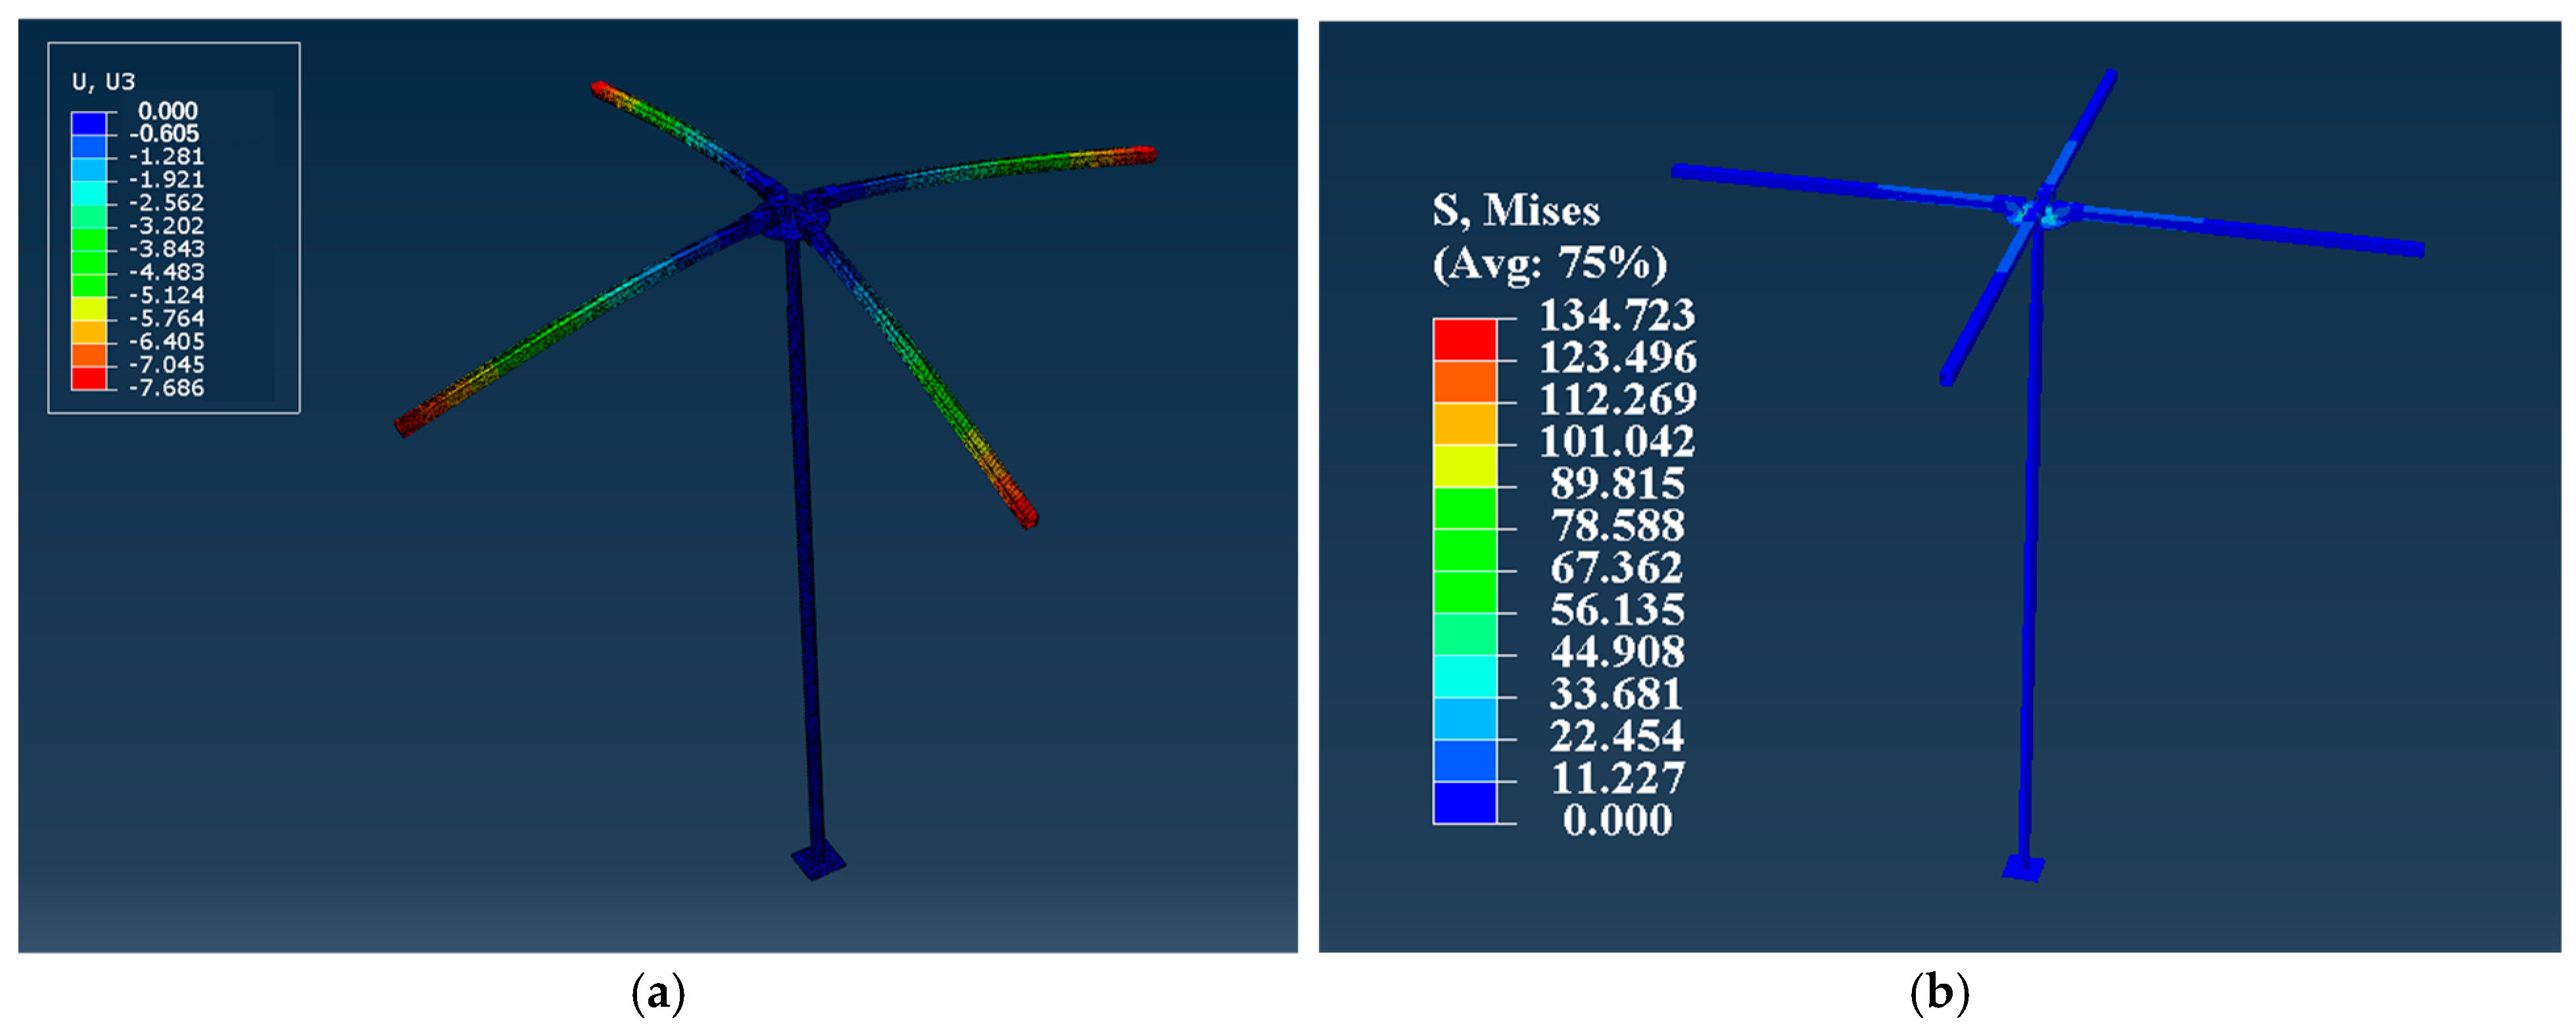Image resolution: width=2576 pixels, height=1035 pixels.
Task: Click the -7.686 minimum displacement value
Action: tap(166, 388)
